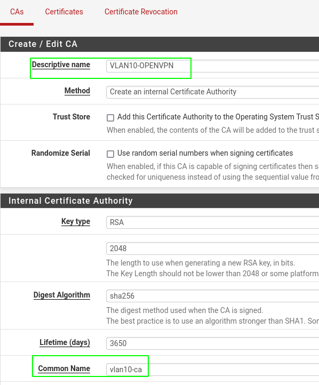Click the Key type label
Image resolution: width=319 pixels, height=385 pixels.
tap(76, 221)
